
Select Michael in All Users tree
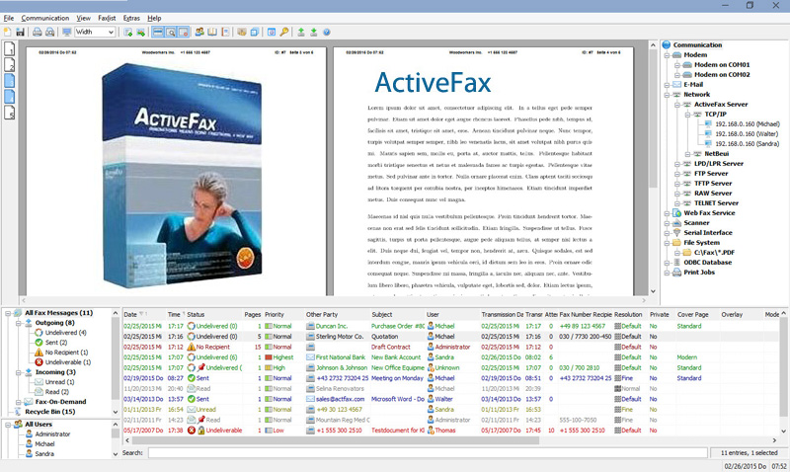[44, 443]
